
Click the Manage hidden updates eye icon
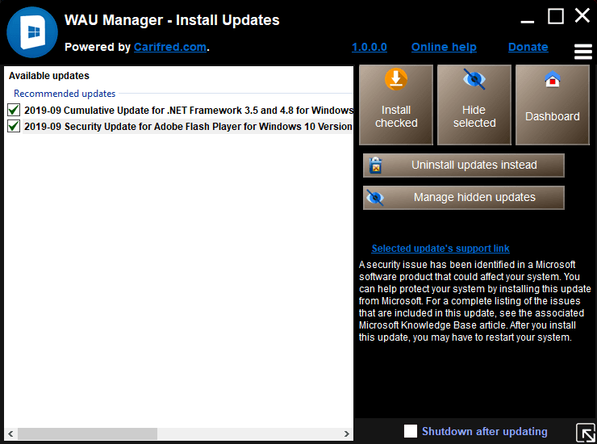375,198
